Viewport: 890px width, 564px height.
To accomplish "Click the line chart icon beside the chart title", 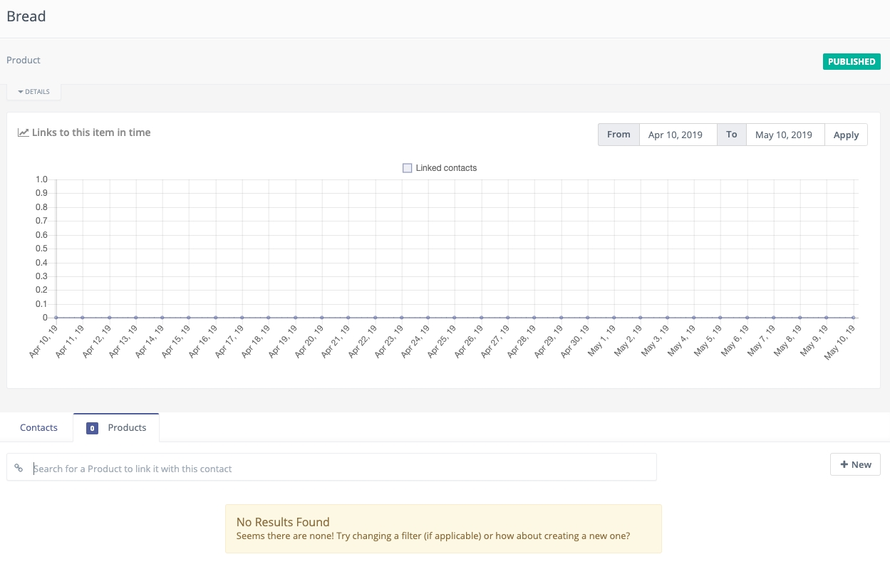I will coord(24,132).
